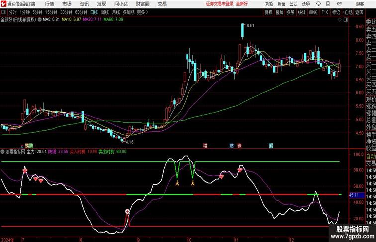
Task: Click the MA60: 7.09 label
Action: [x=113, y=20]
